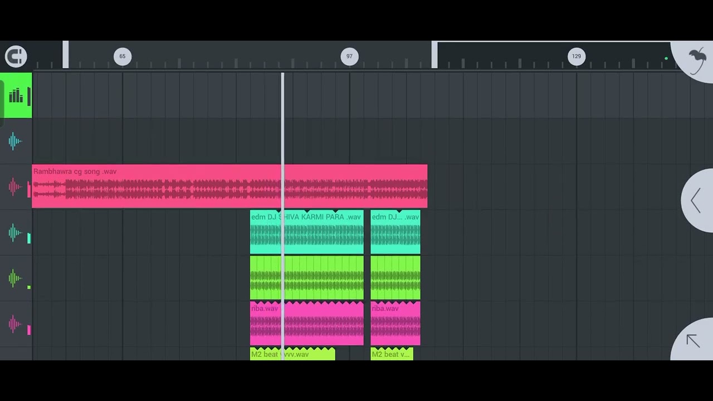This screenshot has height=401, width=713.
Task: Select the pink waveform track icon for riba
Action: pos(15,324)
